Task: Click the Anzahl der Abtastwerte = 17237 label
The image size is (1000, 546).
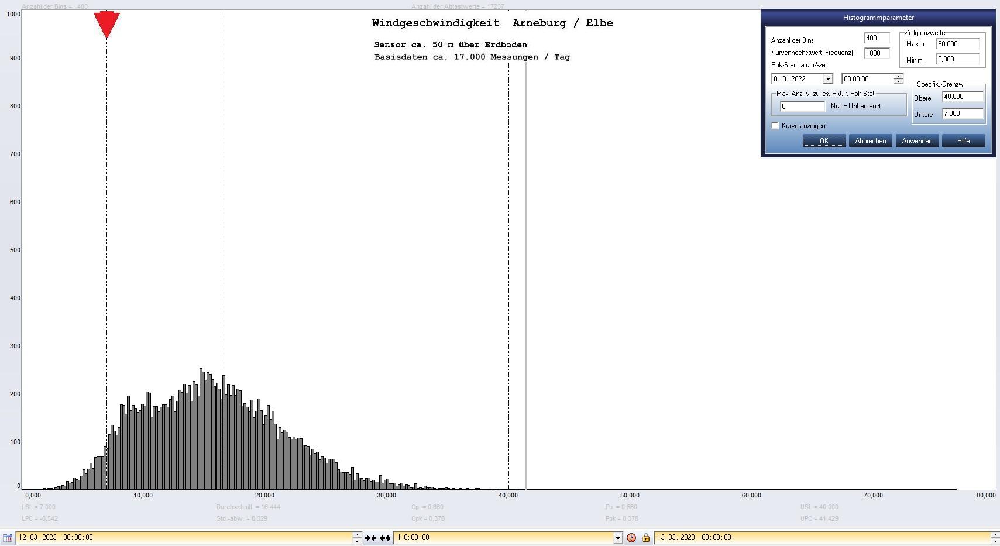Action: point(458,6)
